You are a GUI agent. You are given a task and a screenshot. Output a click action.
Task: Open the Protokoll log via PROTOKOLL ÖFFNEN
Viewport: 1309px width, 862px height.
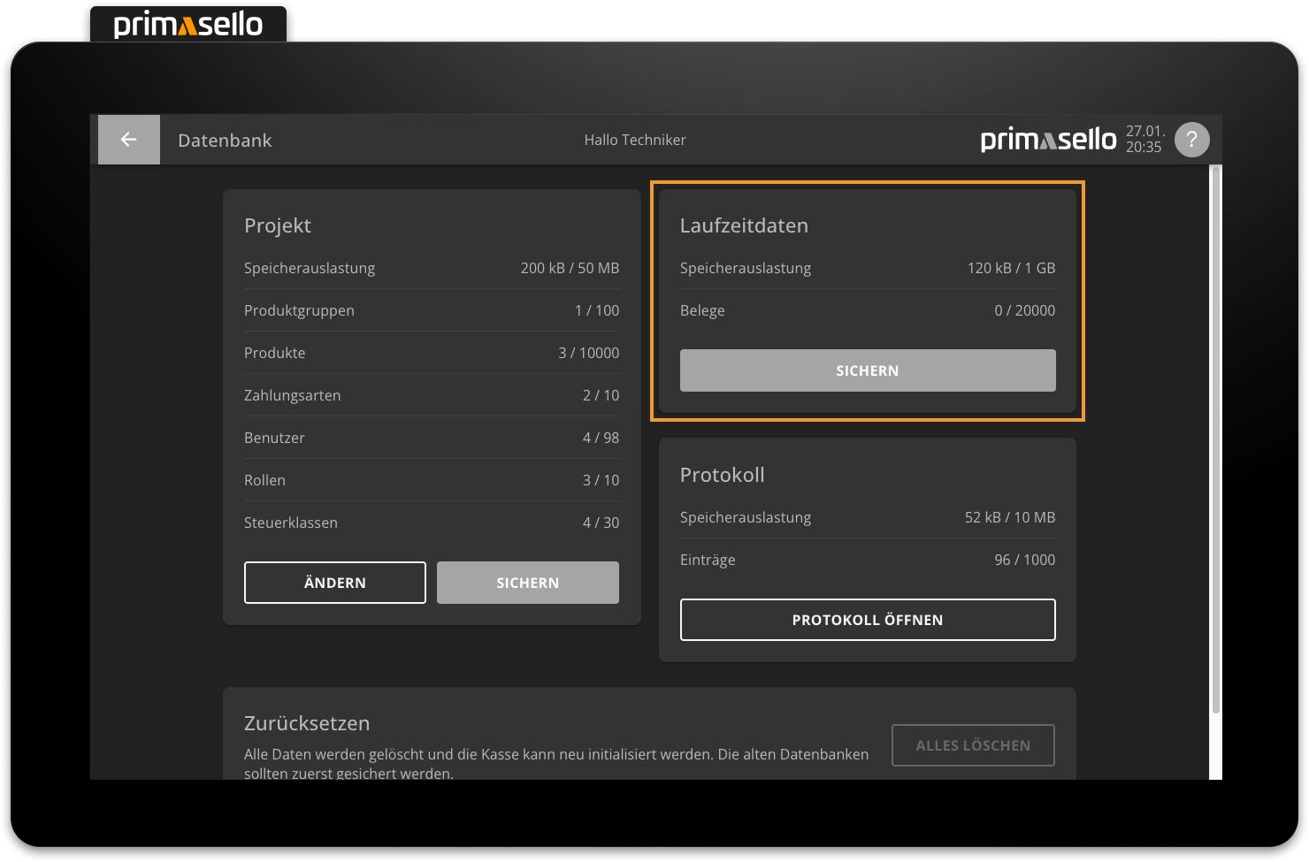[x=867, y=619]
